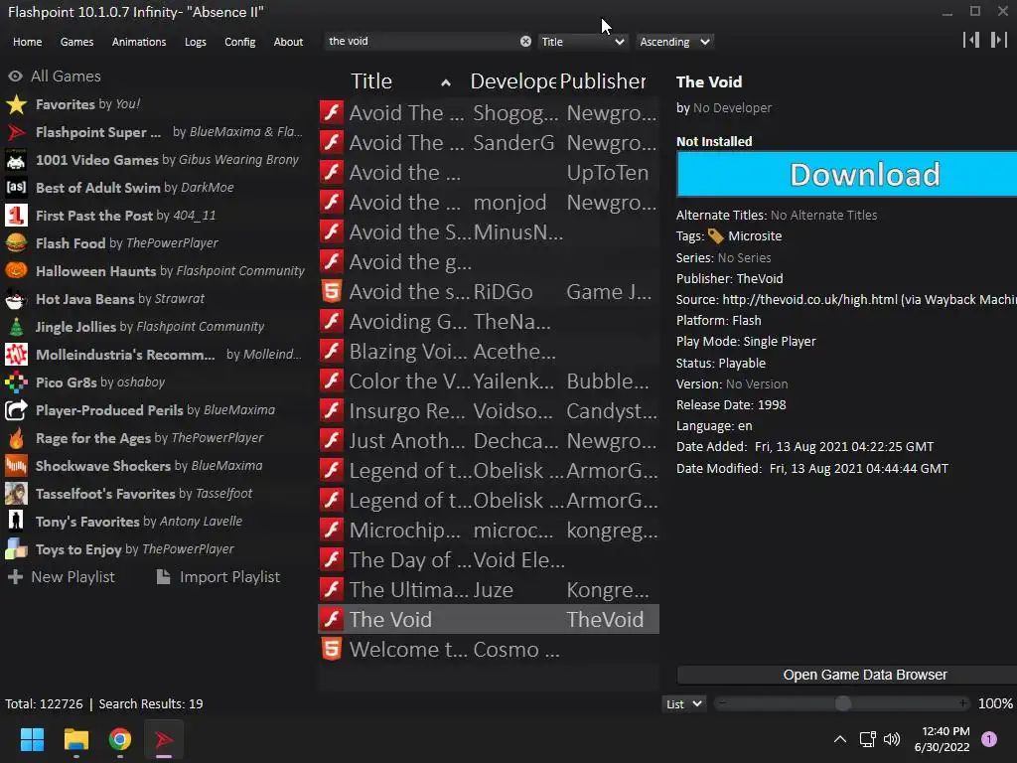Open the Flash Food burger icon
Viewport: 1017px width, 763px height.
(16, 243)
